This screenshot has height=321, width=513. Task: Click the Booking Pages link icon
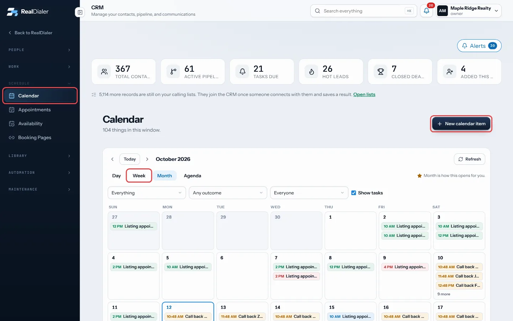pos(12,137)
